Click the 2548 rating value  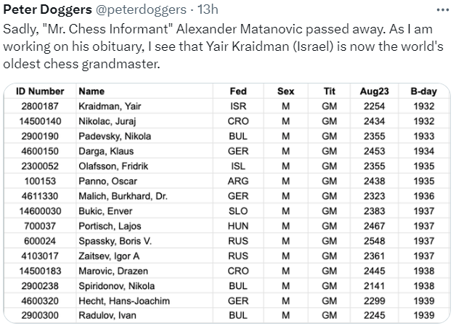click(374, 240)
